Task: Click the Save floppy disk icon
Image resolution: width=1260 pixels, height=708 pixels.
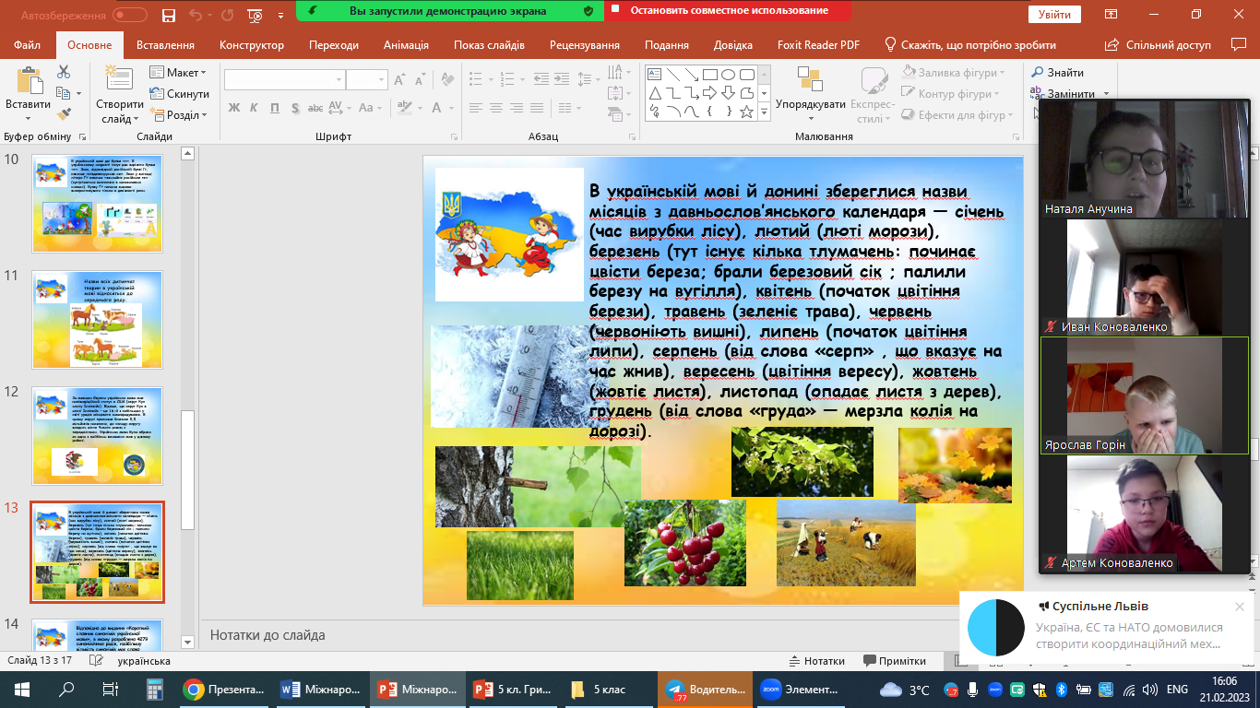Action: 168,14
